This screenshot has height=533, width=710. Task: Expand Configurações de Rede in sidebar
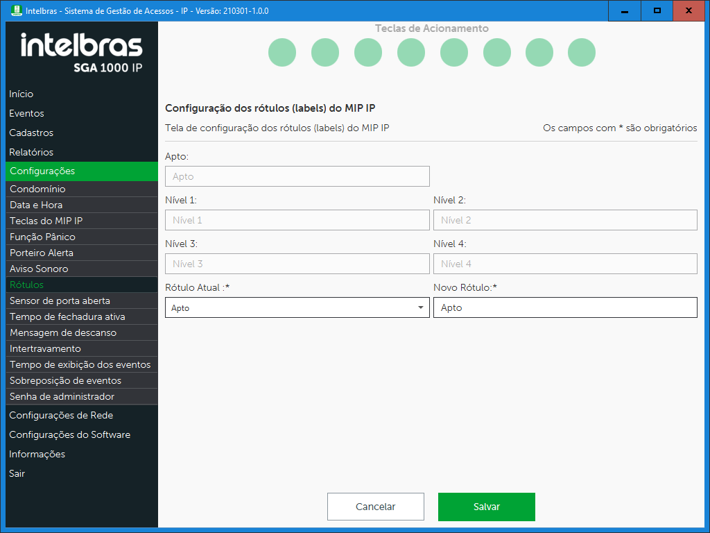(x=61, y=415)
